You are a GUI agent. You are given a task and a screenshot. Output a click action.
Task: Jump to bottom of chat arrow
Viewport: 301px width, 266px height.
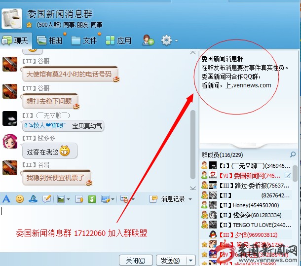point(193,188)
